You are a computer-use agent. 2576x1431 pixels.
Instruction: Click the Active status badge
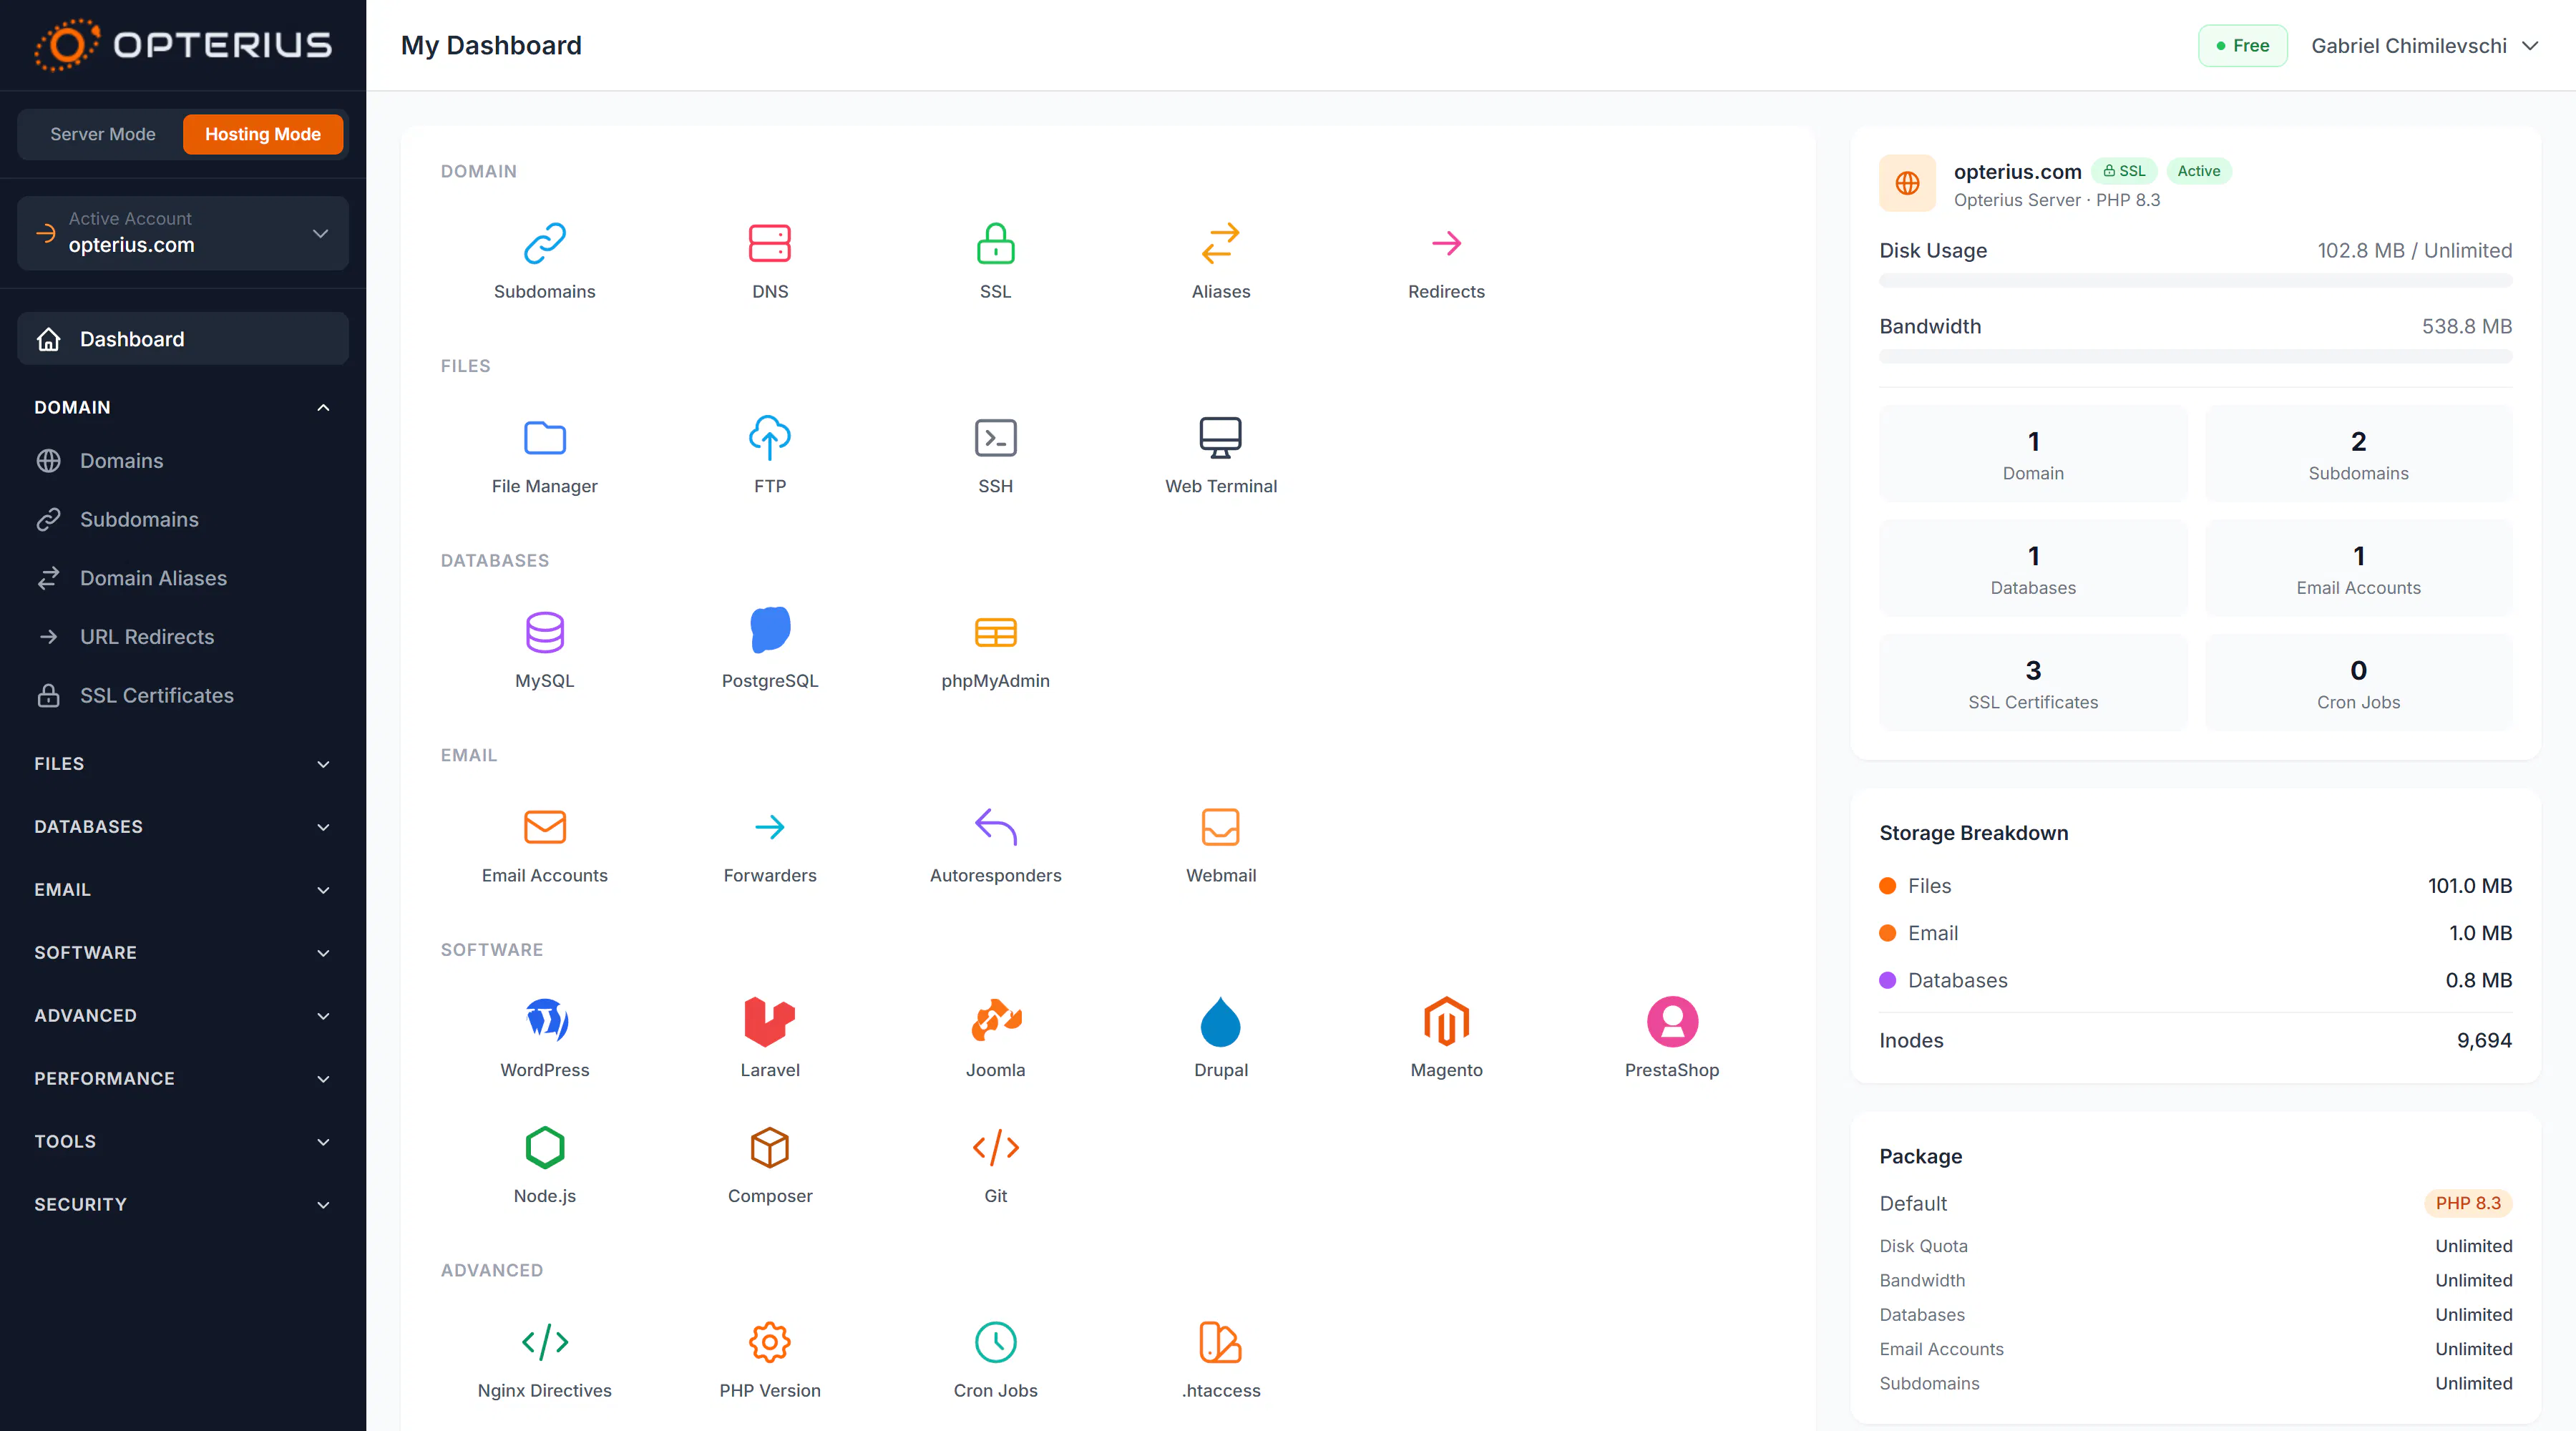[x=2198, y=171]
